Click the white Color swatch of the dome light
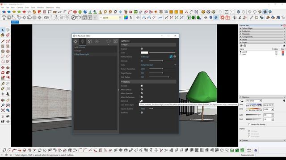 click(144, 52)
